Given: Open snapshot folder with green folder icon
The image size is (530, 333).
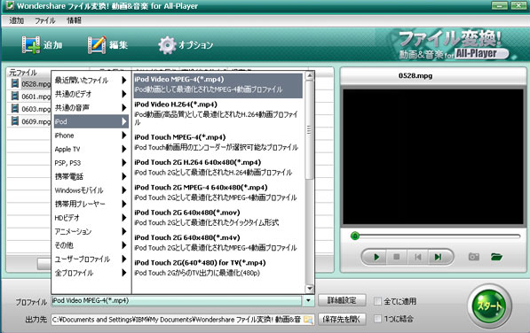Looking at the screenshot, I should pos(496,257).
